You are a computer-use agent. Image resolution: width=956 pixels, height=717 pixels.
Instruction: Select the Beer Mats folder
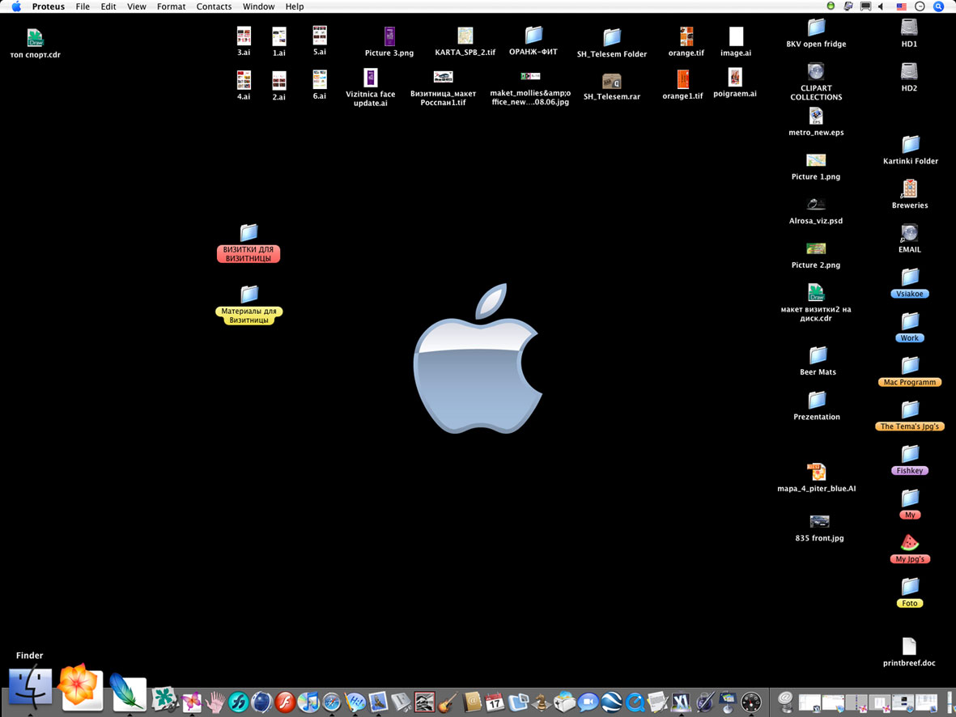click(818, 355)
